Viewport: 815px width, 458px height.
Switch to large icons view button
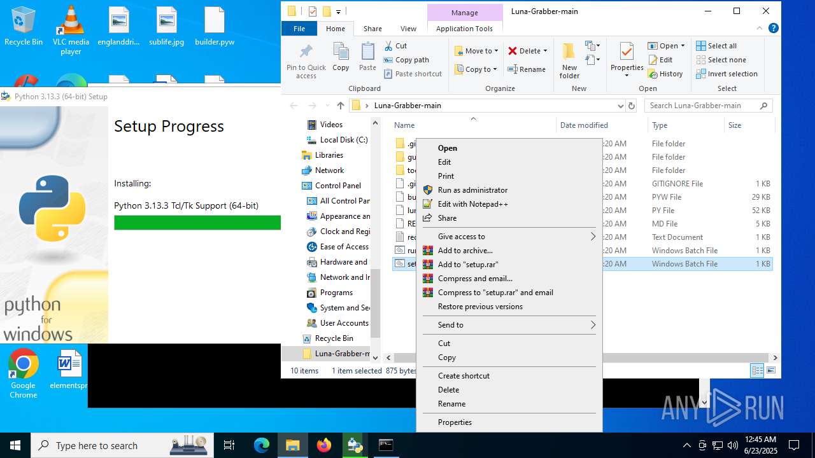[x=771, y=371]
